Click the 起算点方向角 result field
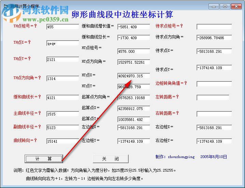The image size is (245, 188). click(134, 97)
